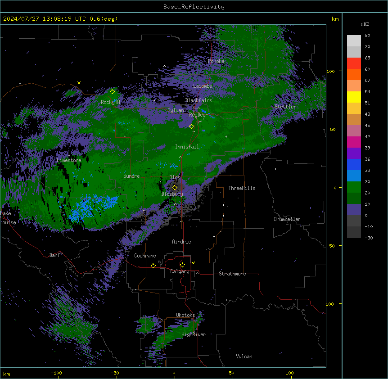The width and height of the screenshot is (388, 379).
Task: Select the yellow diamond marker above Calgary
Action: [182, 265]
